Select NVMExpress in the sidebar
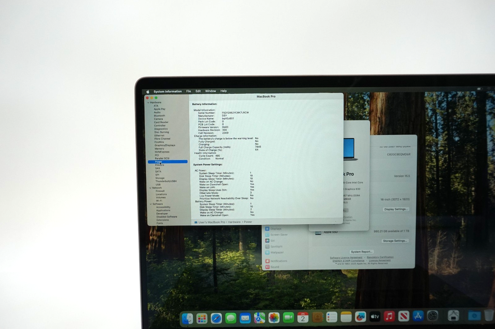 point(162,152)
